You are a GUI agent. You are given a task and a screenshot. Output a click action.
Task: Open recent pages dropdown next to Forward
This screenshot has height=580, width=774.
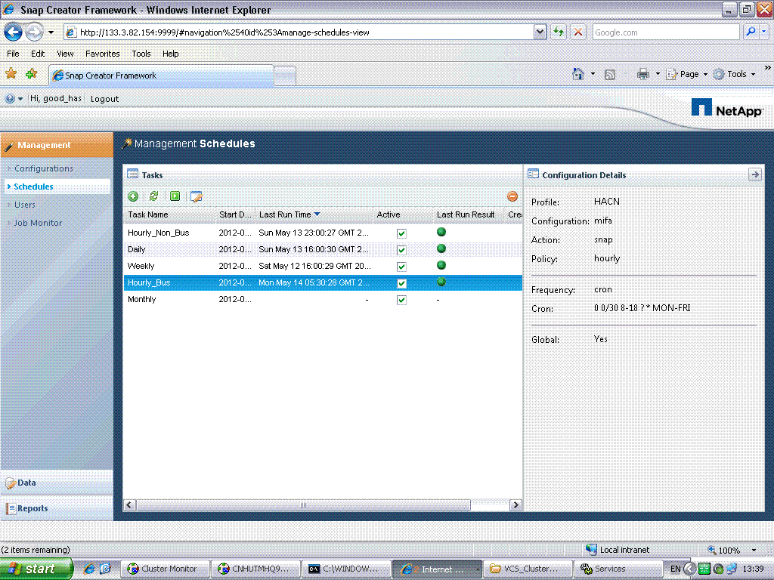[x=51, y=32]
